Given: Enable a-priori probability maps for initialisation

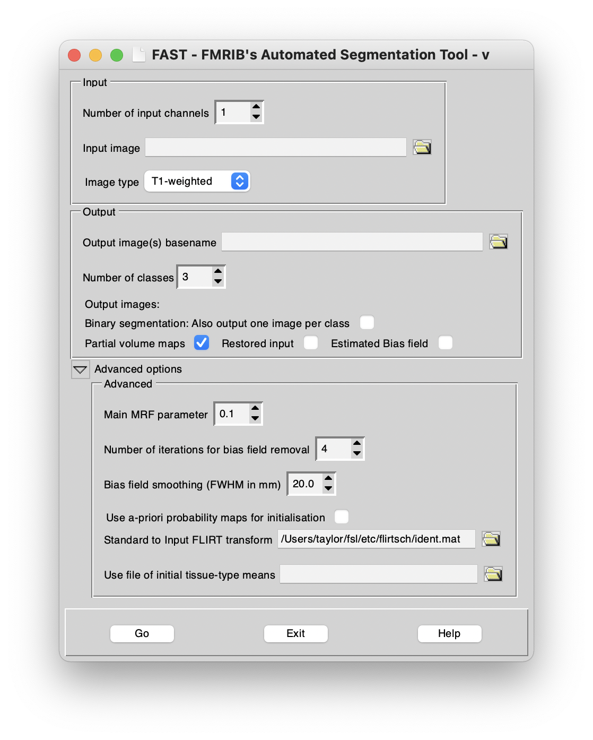Looking at the screenshot, I should [x=342, y=517].
